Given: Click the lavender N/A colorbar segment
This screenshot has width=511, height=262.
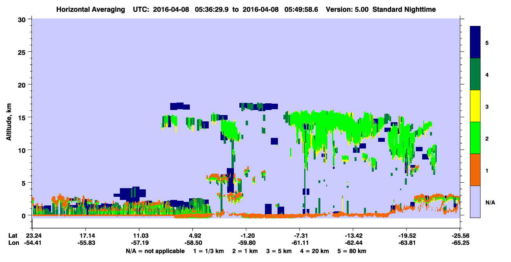Looking at the screenshot, I should (x=475, y=201).
